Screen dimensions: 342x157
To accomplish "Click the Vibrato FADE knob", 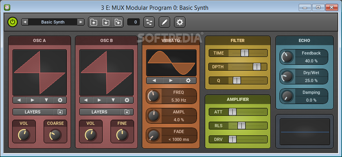I will (154, 135).
